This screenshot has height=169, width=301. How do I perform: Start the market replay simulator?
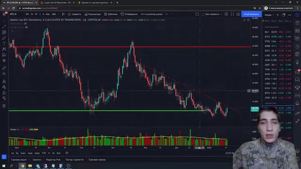(151, 14)
